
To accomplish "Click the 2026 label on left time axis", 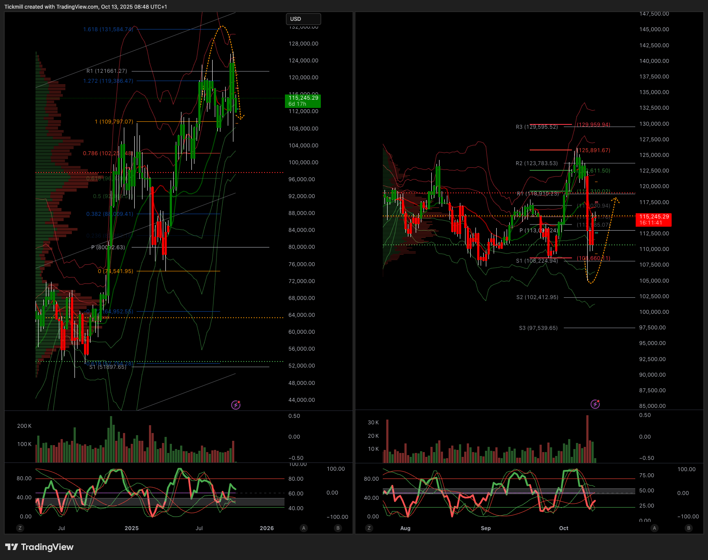I will pos(267,528).
